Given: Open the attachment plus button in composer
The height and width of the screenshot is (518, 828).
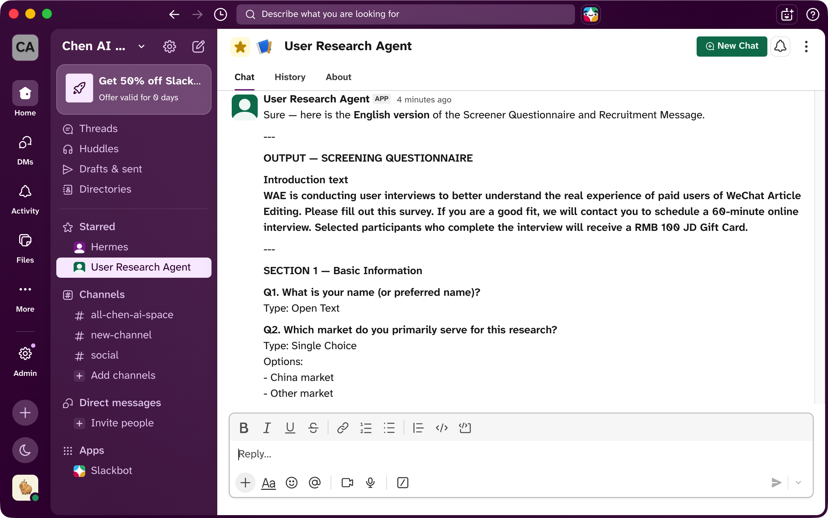Looking at the screenshot, I should pos(245,483).
